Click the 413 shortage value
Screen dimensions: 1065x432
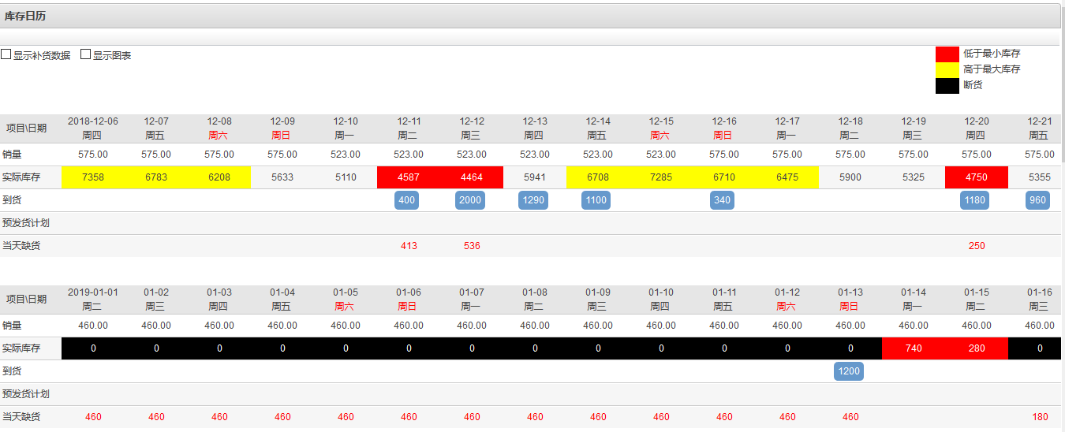(409, 246)
